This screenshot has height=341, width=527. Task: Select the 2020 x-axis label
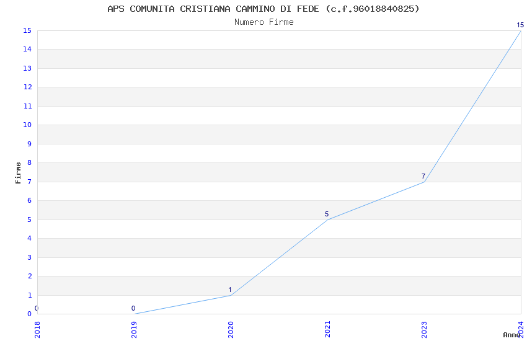click(x=231, y=330)
